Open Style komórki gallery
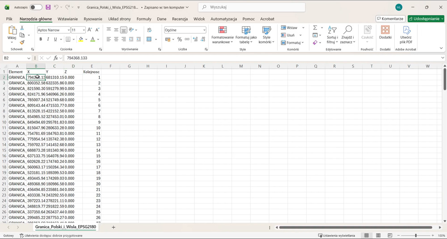 pyautogui.click(x=266, y=35)
